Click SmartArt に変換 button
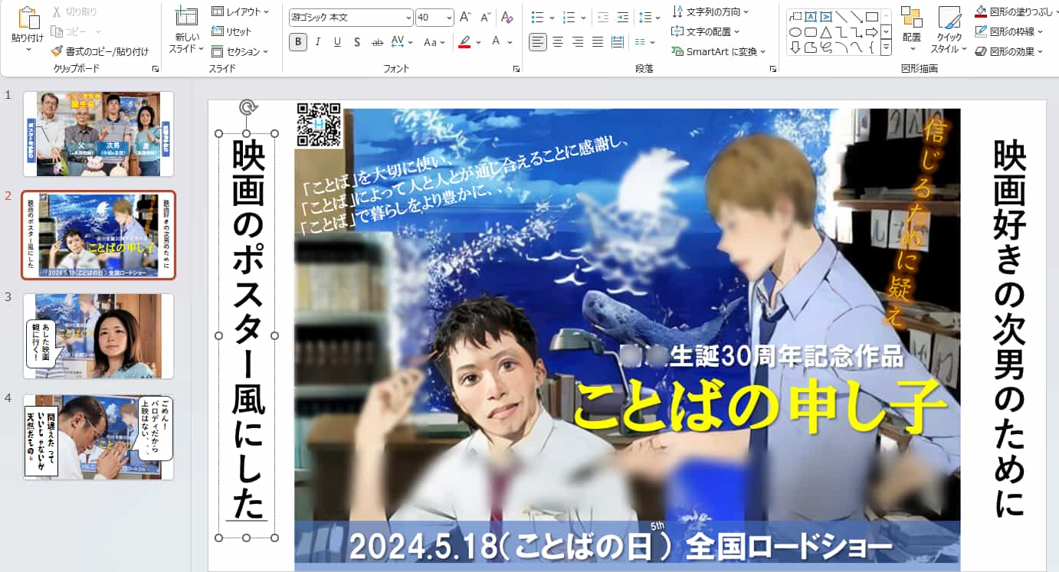1059x572 pixels. click(x=719, y=51)
